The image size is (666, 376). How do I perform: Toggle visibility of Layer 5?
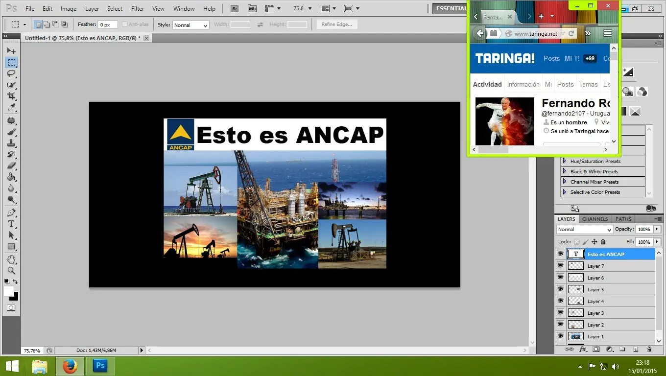[561, 289]
